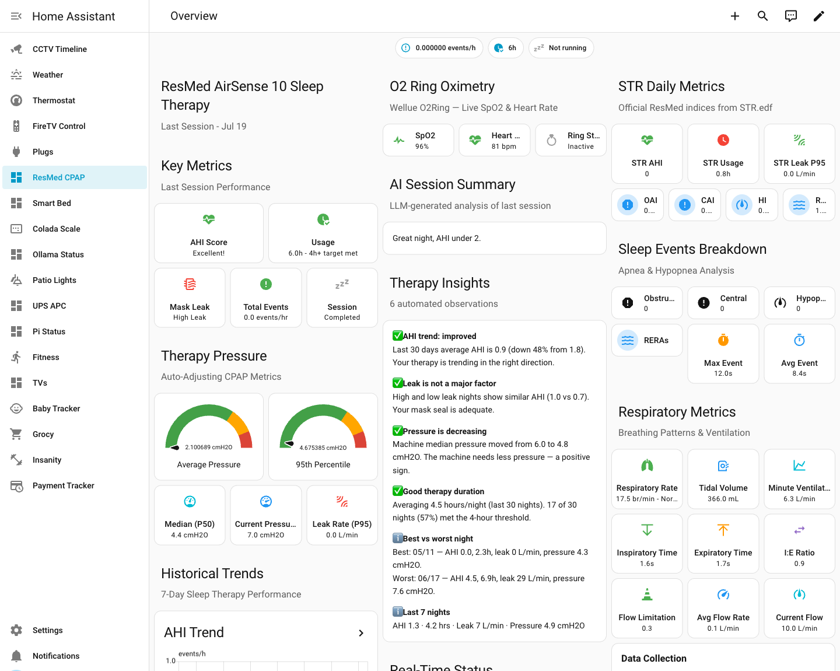
Task: Click the Not running status badge
Action: click(x=561, y=48)
